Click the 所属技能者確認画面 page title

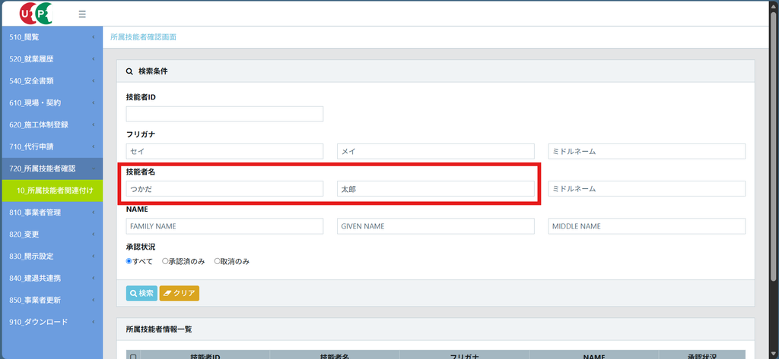click(x=143, y=37)
